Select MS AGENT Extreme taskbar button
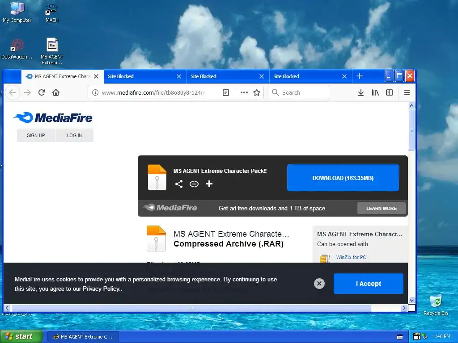Screen dimensions: 458x343 (x=83, y=337)
